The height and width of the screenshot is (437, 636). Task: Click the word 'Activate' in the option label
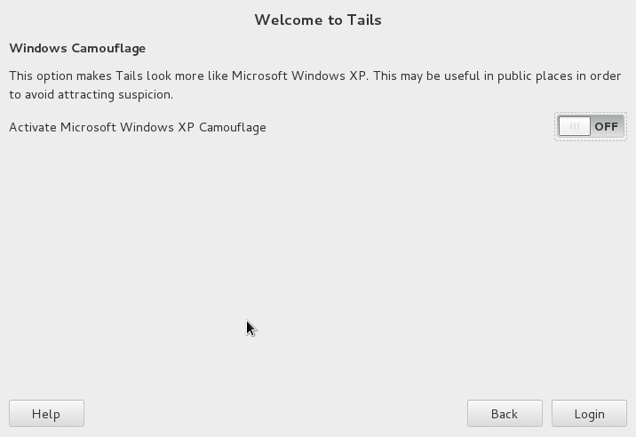(x=33, y=127)
